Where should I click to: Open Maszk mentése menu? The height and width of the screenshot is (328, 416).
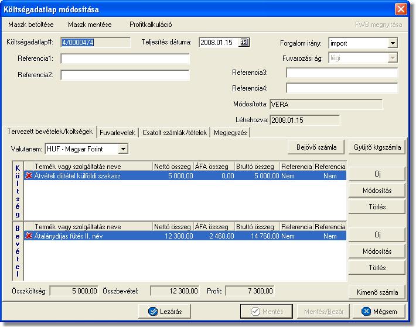[90, 25]
